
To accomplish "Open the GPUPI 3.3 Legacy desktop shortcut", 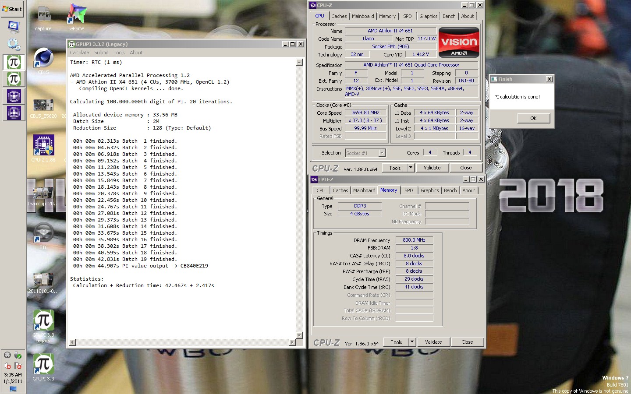I will [x=43, y=326].
